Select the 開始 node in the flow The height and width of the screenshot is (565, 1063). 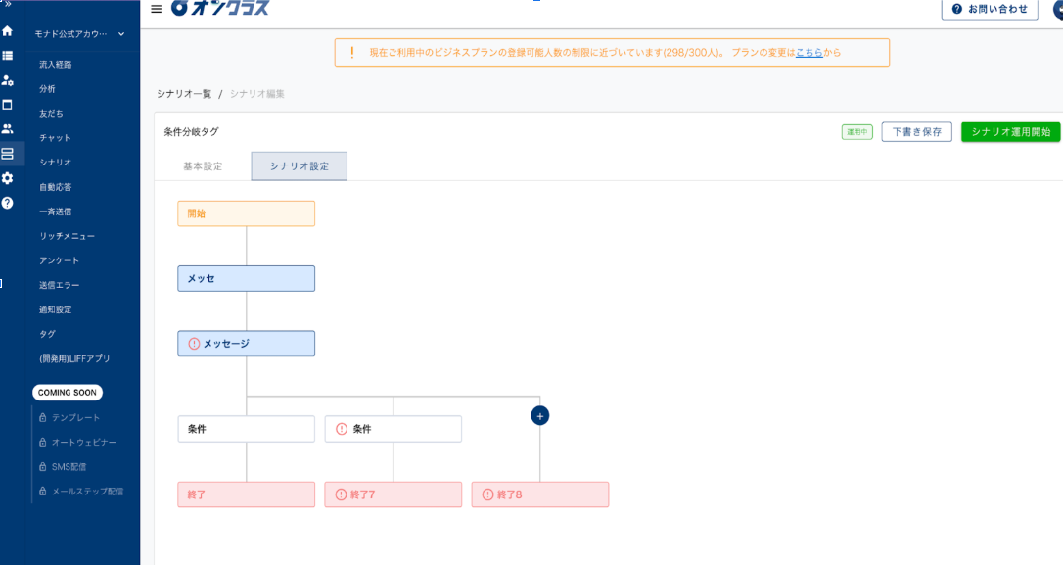tap(246, 213)
